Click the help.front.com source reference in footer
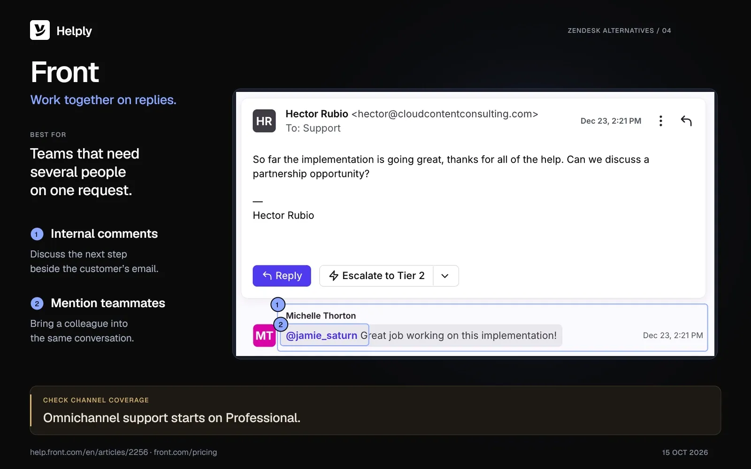This screenshot has width=751, height=469. tap(89, 452)
